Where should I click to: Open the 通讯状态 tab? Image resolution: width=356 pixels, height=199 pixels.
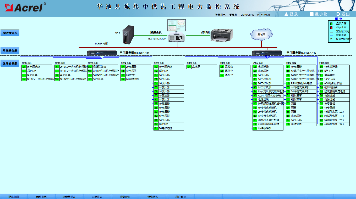(152, 197)
